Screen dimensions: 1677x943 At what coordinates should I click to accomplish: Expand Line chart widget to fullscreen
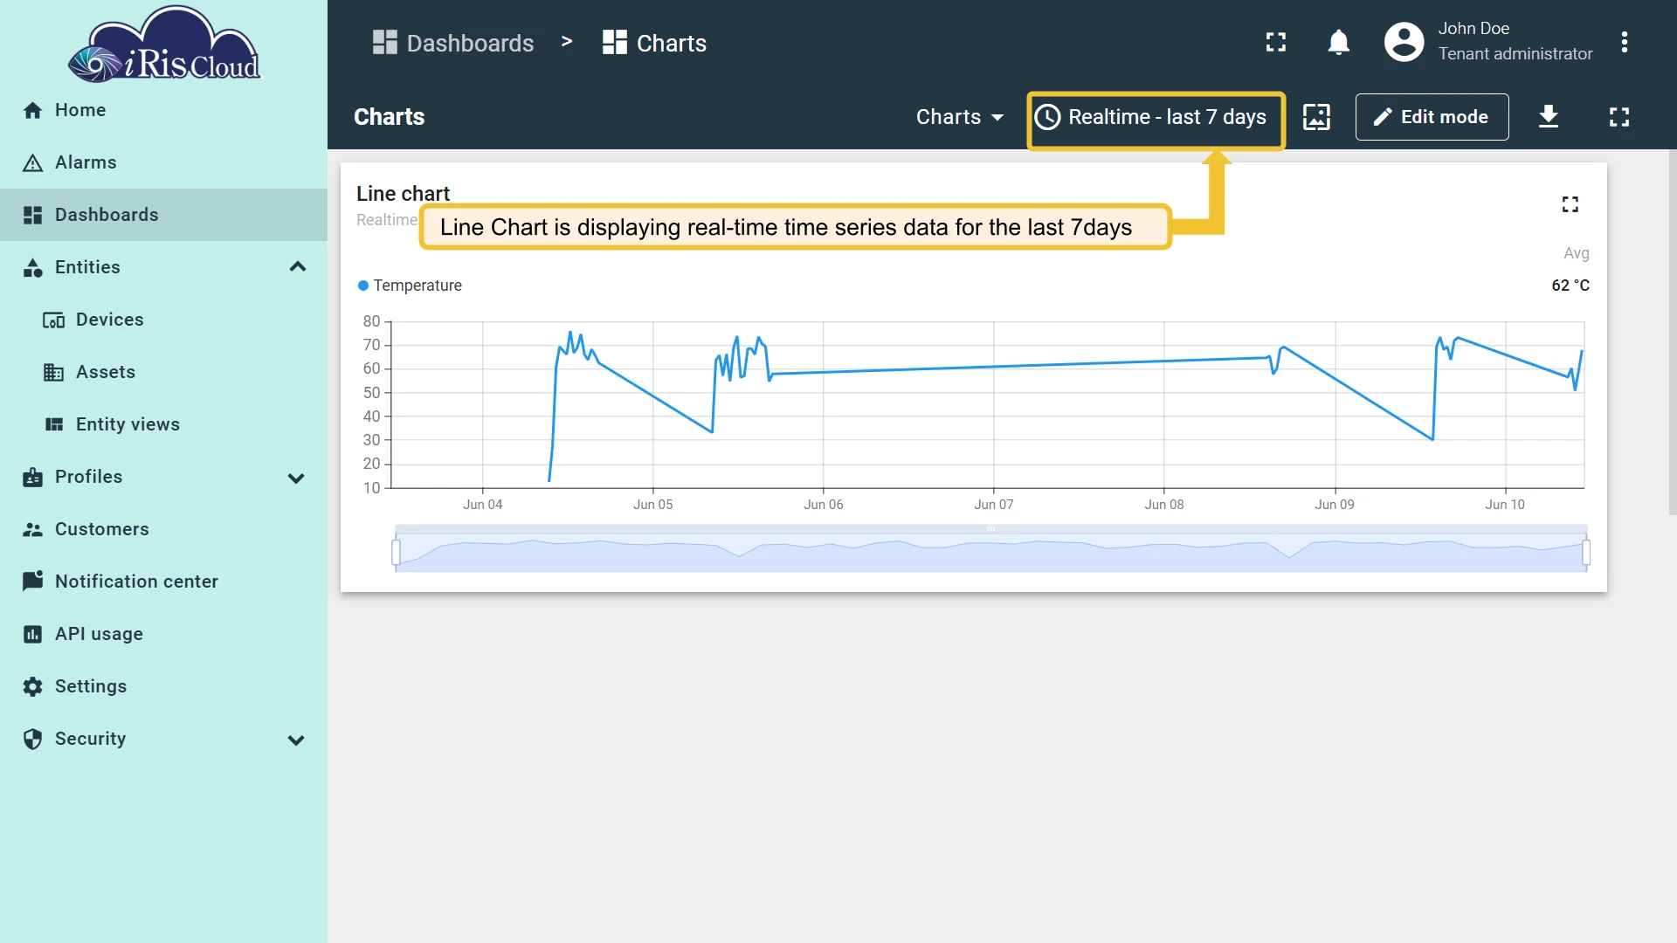coord(1570,204)
